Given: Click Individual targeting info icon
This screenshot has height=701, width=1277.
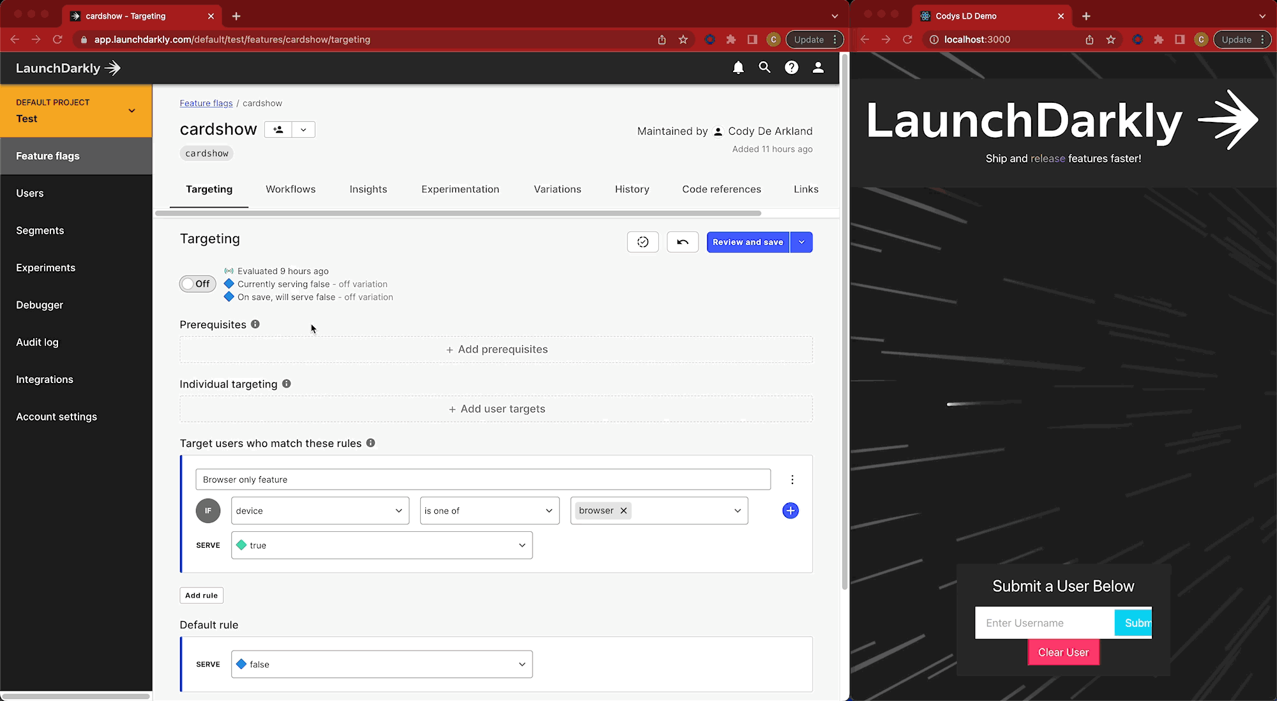Looking at the screenshot, I should tap(287, 384).
